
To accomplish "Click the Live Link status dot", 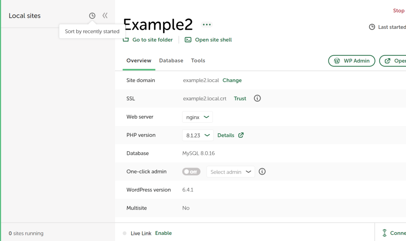I will [124, 233].
